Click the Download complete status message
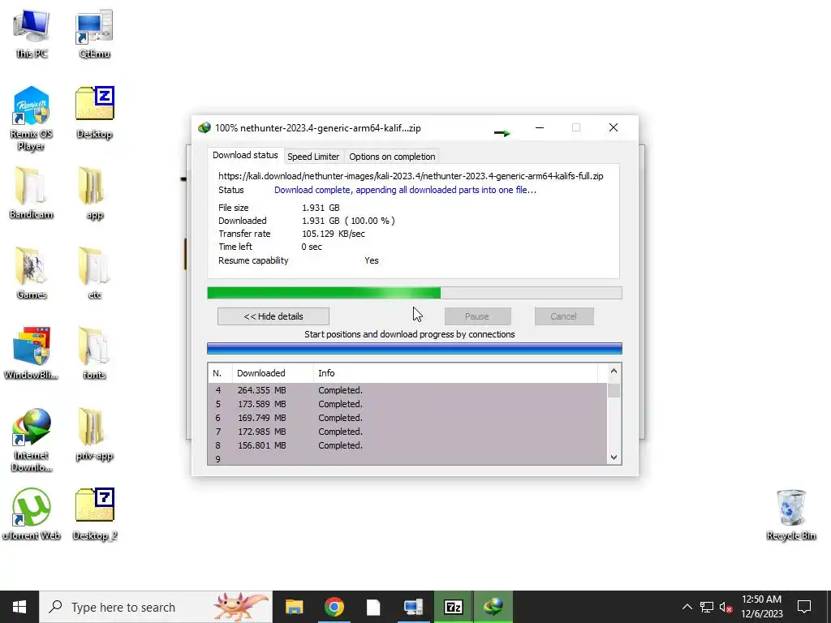 tap(406, 190)
